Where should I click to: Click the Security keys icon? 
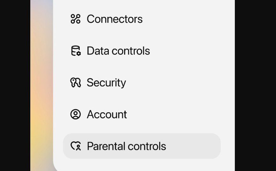point(76,83)
